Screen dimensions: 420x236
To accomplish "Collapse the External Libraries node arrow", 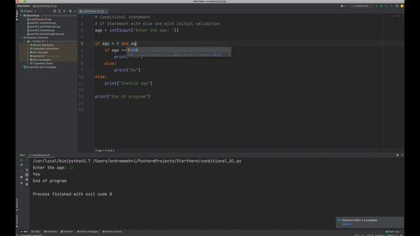I will (21, 38).
